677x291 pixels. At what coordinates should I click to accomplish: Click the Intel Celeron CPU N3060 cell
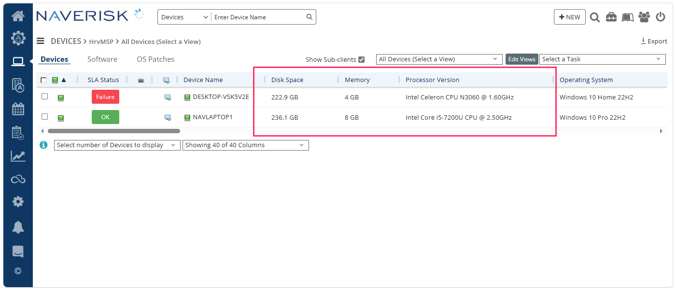460,97
